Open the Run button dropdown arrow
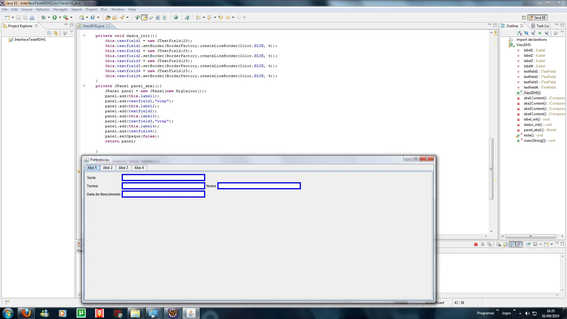567x319 pixels. click(60, 17)
